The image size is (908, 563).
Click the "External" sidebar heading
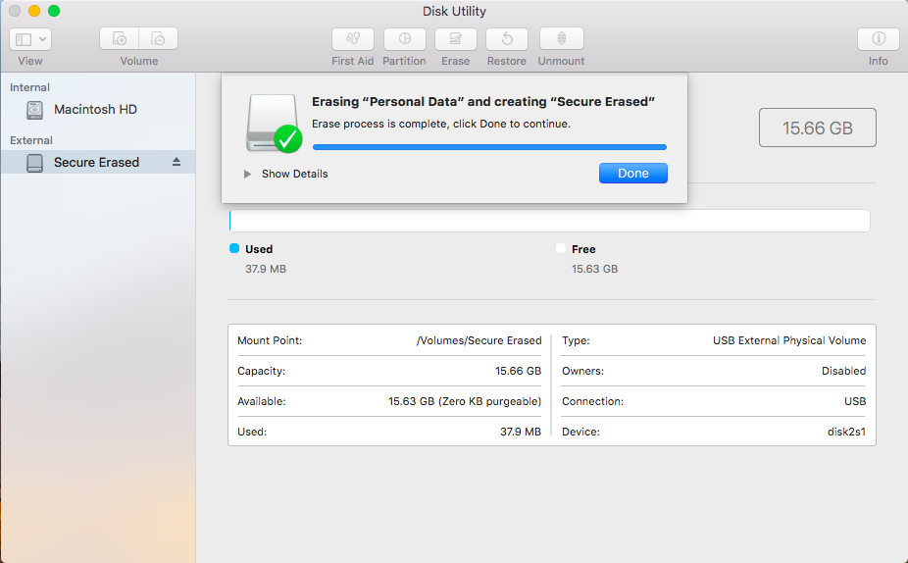31,140
